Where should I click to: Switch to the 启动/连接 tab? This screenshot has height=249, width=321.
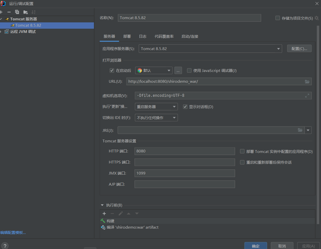[x=190, y=36]
